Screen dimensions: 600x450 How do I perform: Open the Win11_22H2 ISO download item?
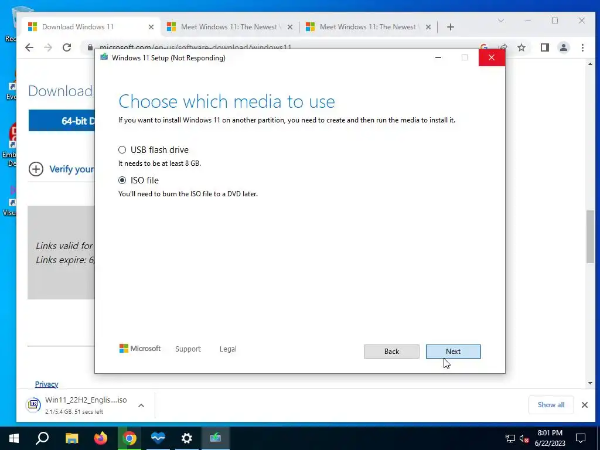[x=77, y=405]
